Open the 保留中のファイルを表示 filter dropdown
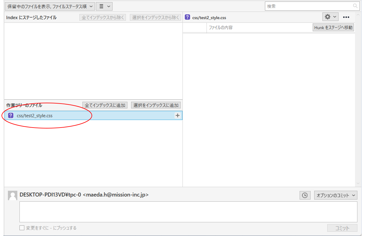Screen dimensions: 365x236 (x=49, y=6)
